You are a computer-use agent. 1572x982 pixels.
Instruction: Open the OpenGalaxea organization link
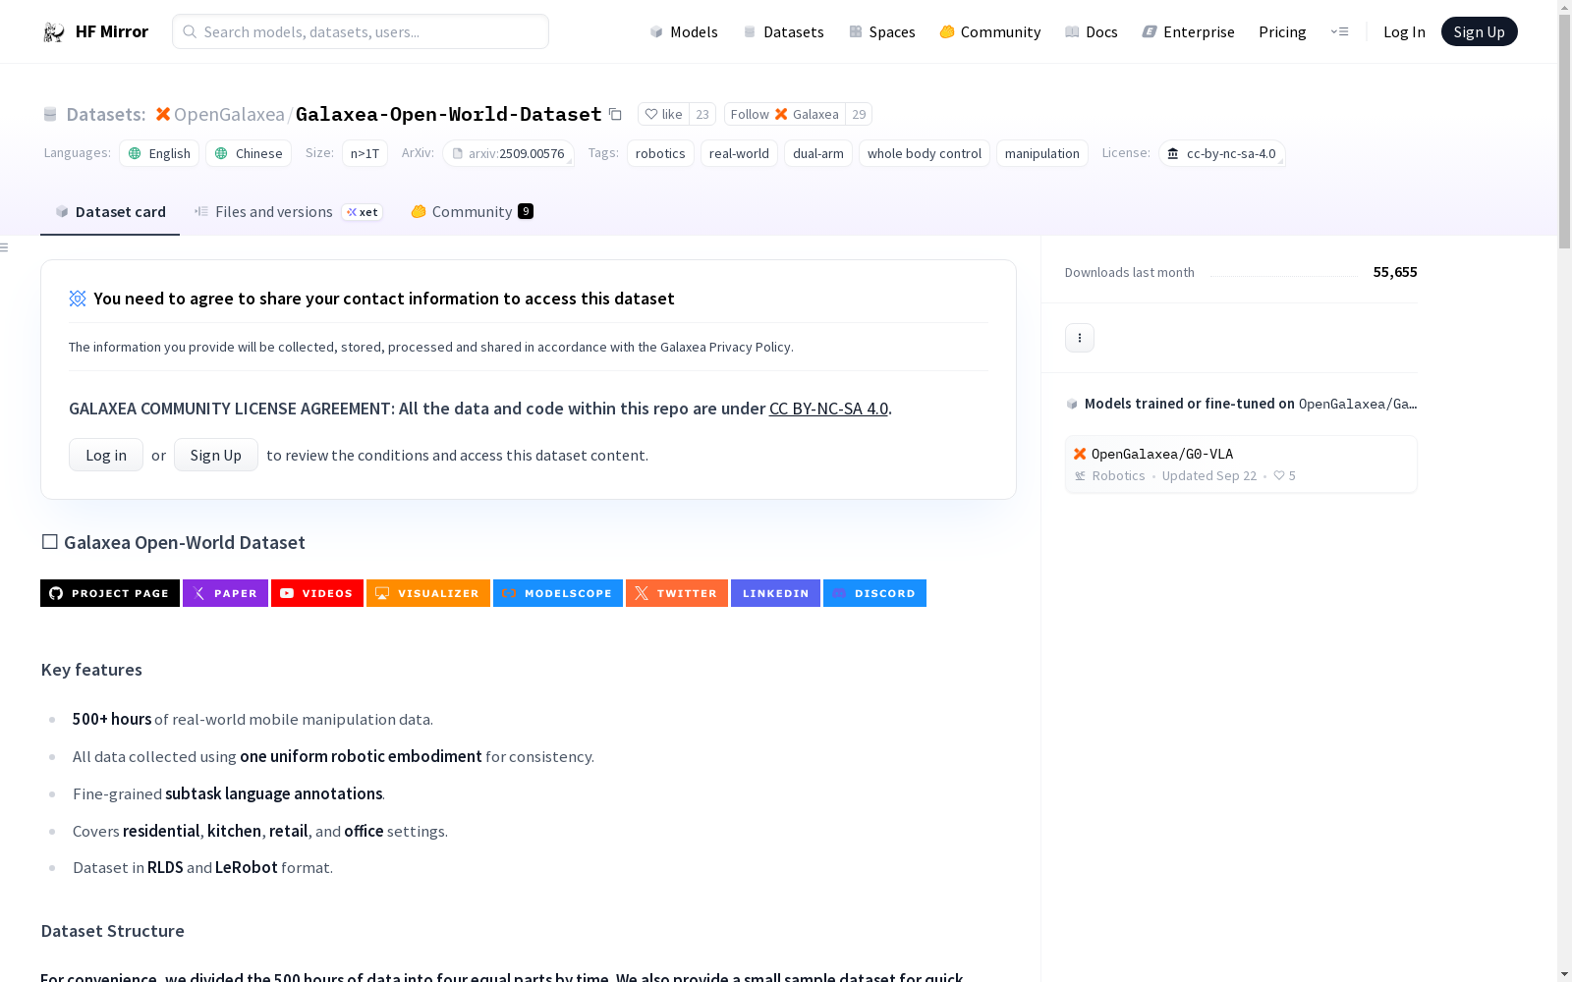(229, 114)
